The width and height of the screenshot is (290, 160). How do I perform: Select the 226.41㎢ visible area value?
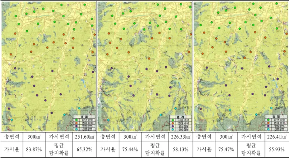(277, 137)
